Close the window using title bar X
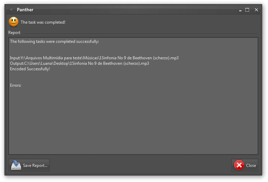268x182 pixels. (256, 10)
